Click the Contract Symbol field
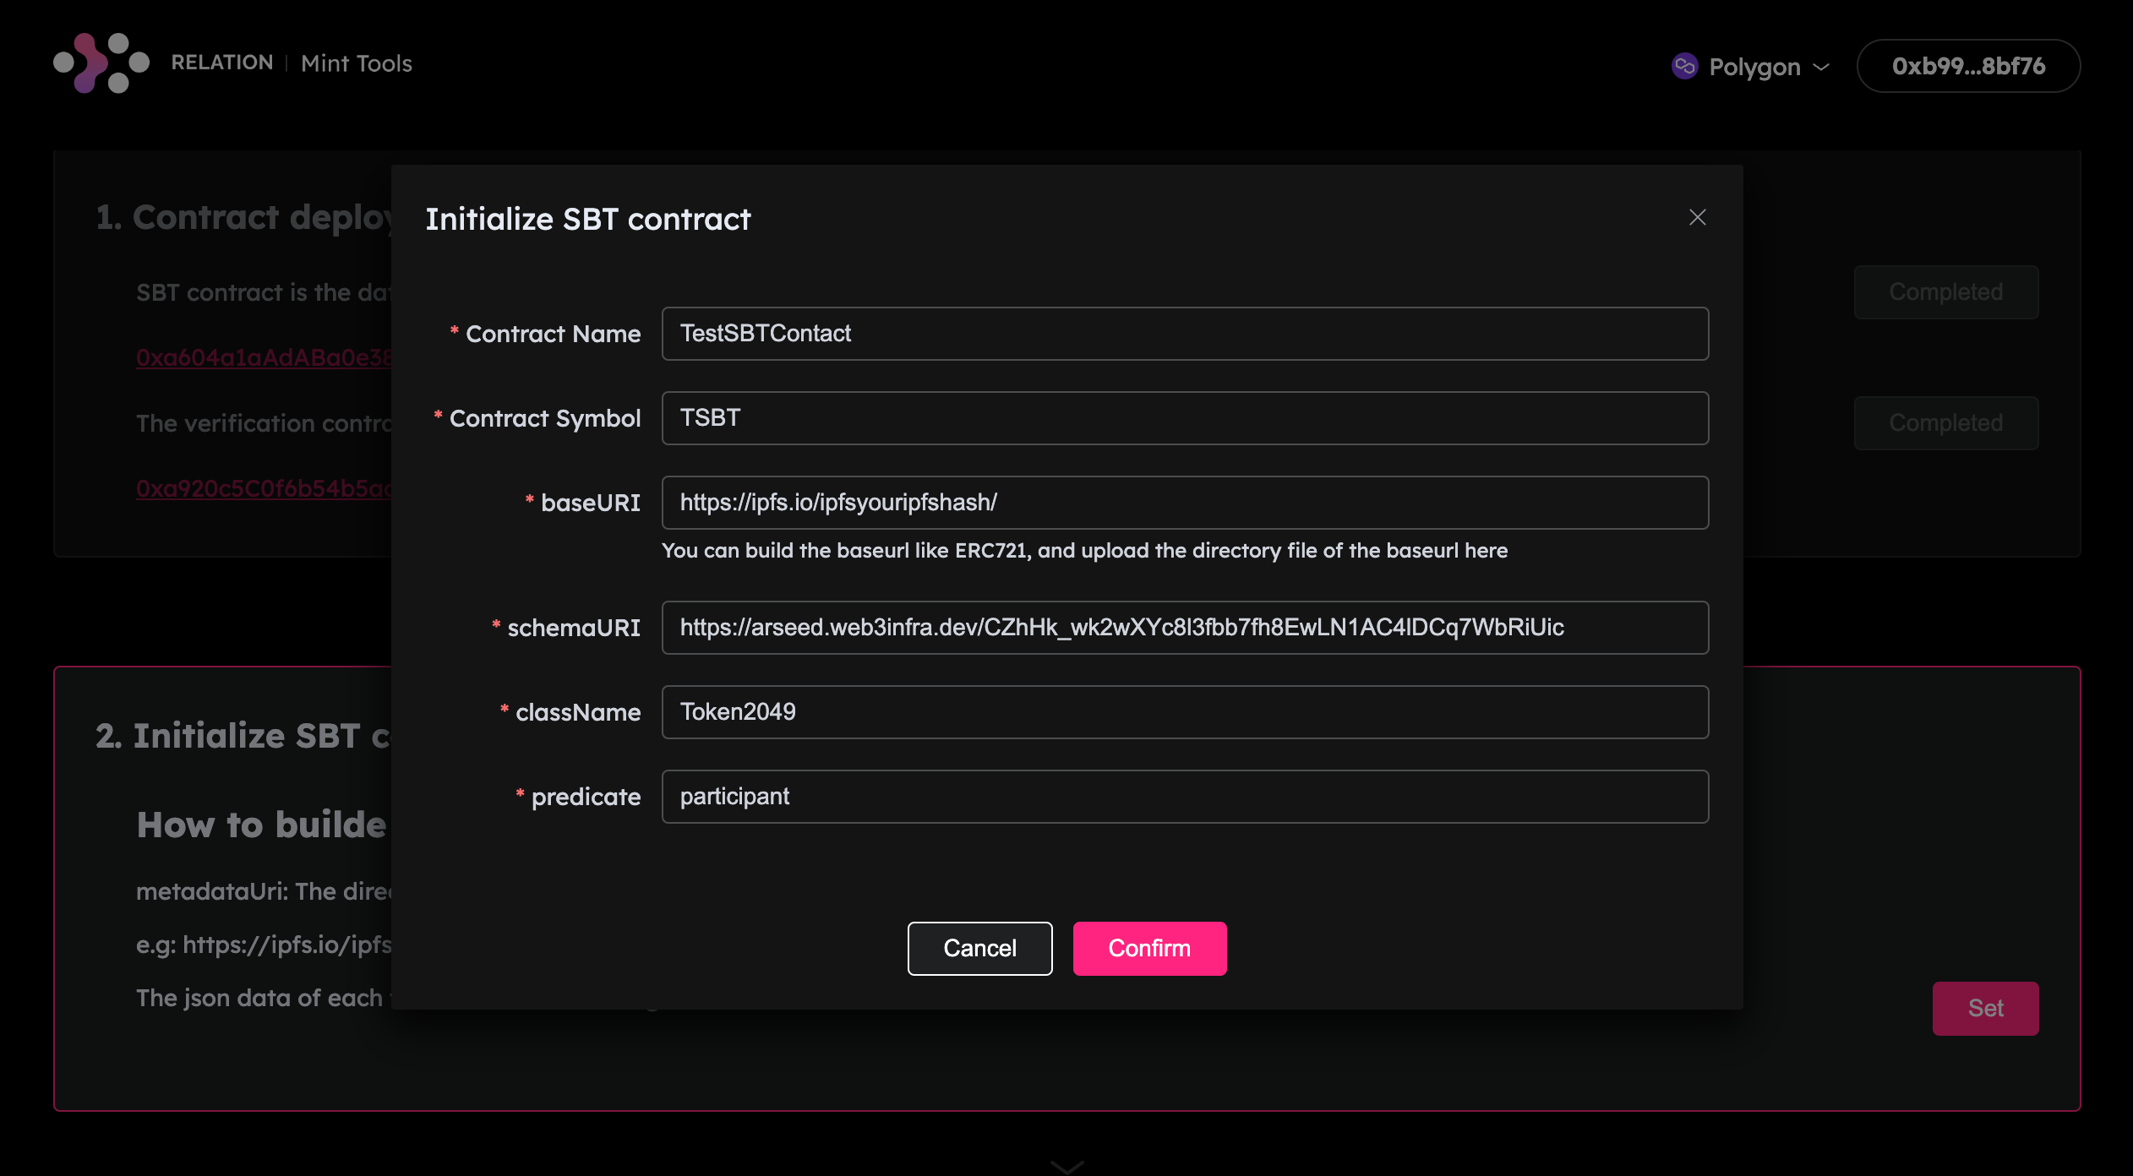The height and width of the screenshot is (1176, 2133). (x=1184, y=418)
